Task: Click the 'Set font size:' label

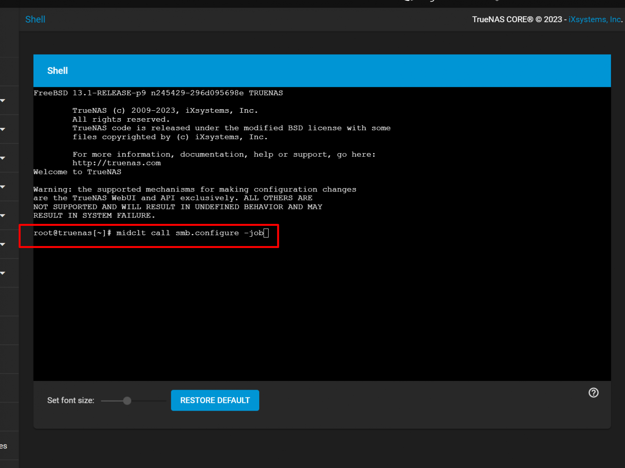Action: click(71, 401)
